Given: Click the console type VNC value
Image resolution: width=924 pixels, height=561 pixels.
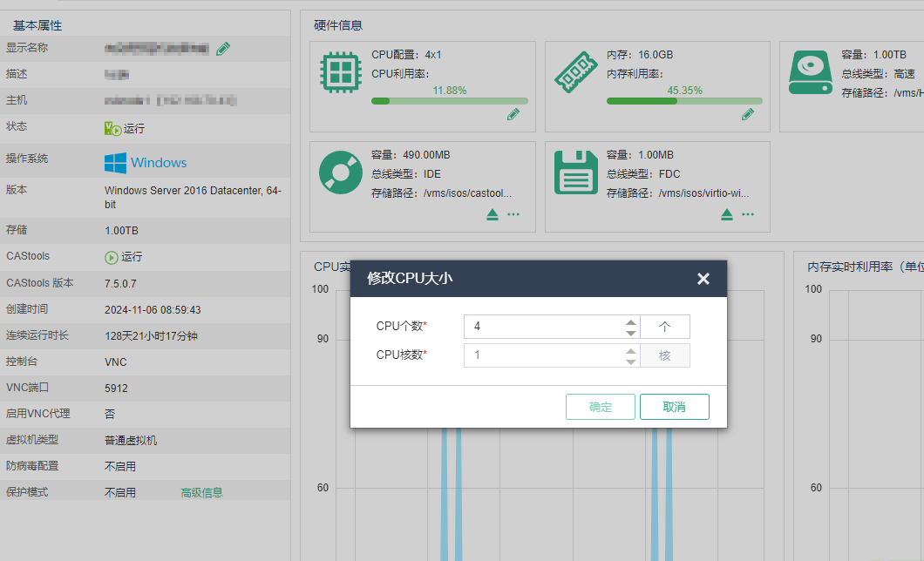Looking at the screenshot, I should [115, 362].
